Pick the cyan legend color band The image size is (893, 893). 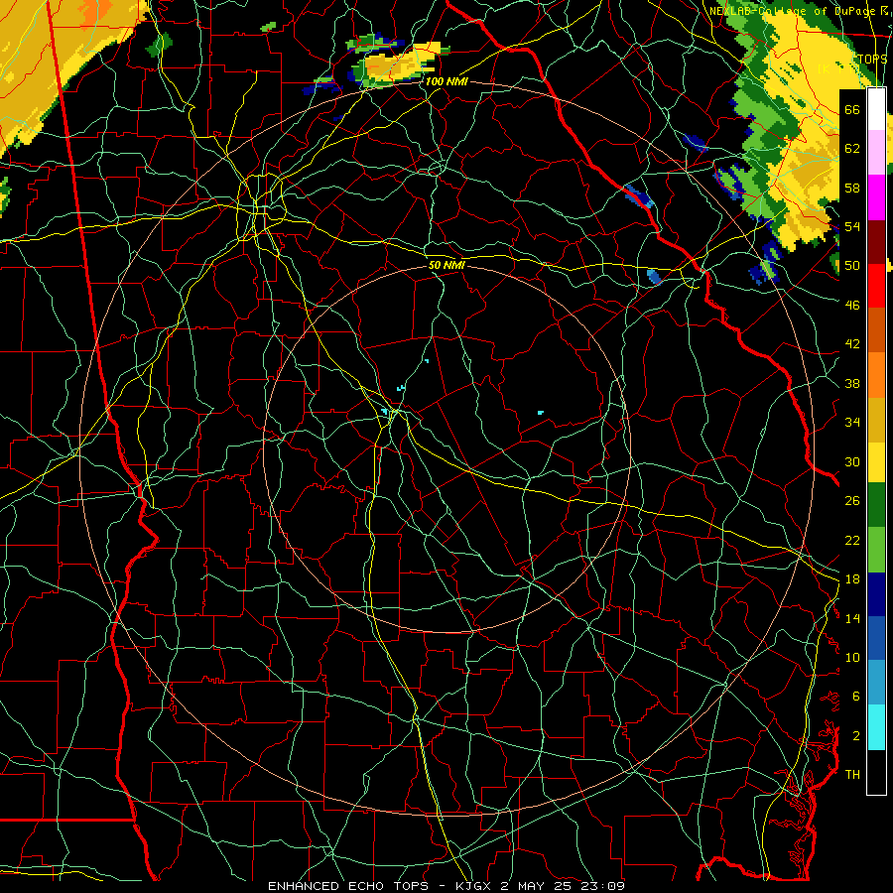[876, 727]
